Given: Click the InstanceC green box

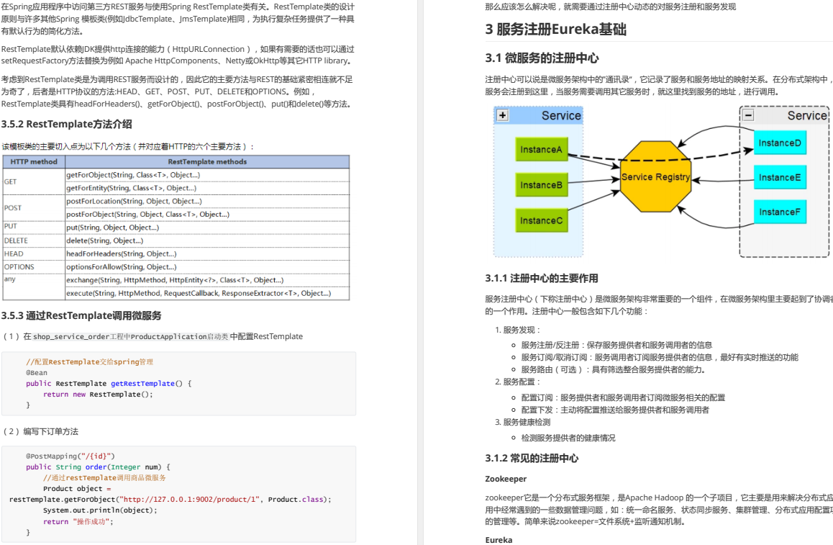Looking at the screenshot, I should 542,220.
